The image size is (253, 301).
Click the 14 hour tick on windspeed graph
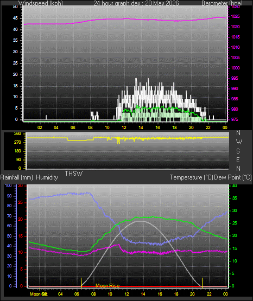coord(141,127)
